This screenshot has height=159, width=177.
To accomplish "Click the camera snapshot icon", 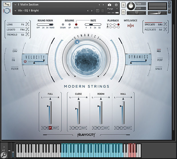I will (x=109, y=5).
